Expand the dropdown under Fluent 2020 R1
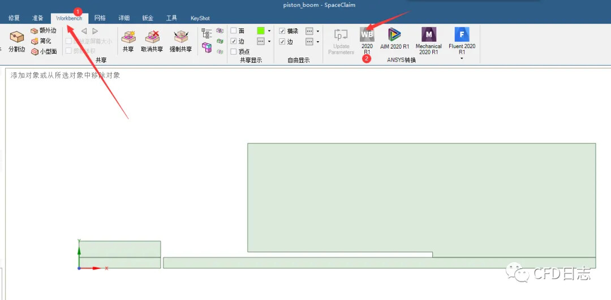Viewport: 611px width, 300px height. (x=462, y=58)
